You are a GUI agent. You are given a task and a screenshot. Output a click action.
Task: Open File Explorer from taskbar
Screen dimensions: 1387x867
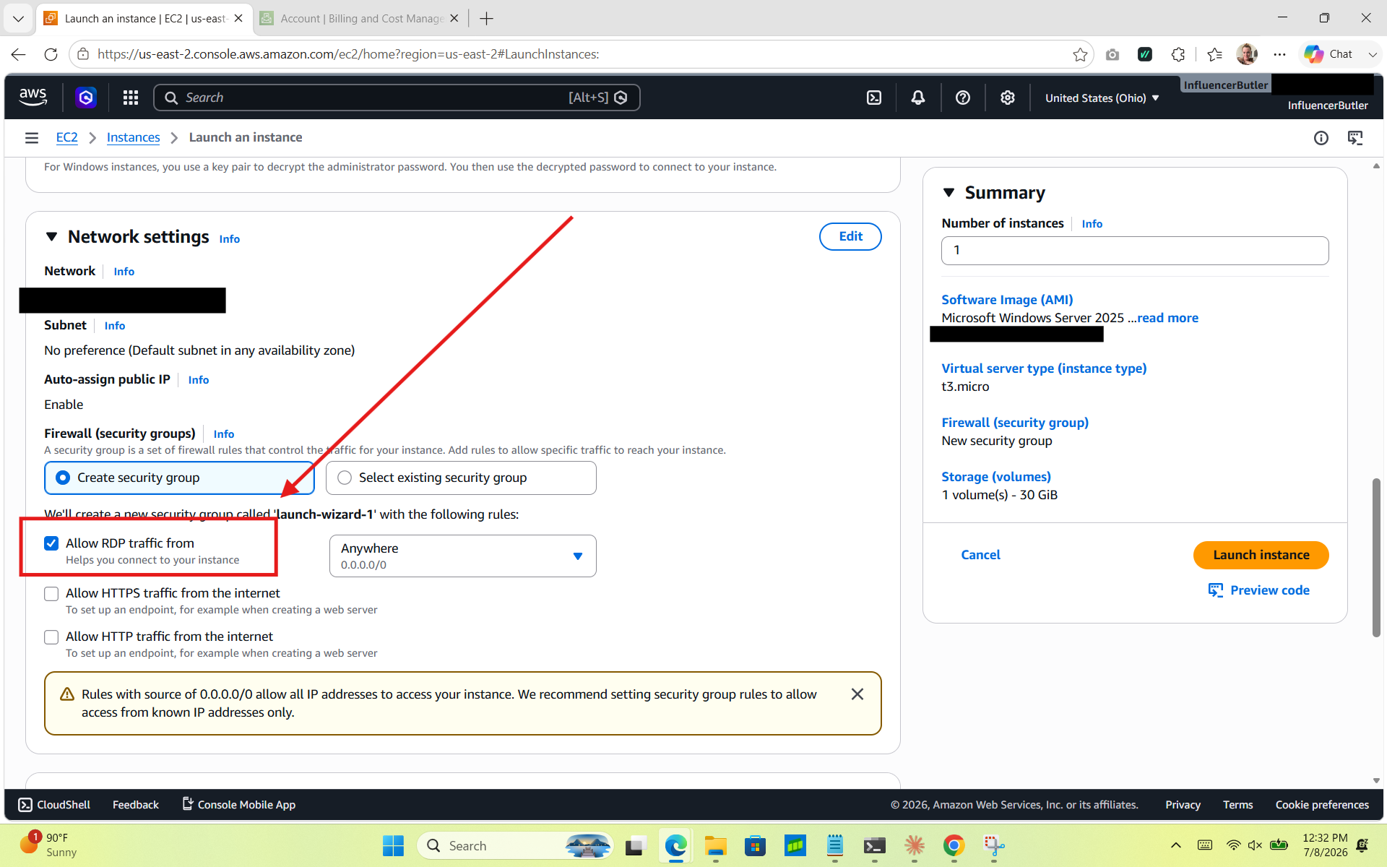[715, 845]
